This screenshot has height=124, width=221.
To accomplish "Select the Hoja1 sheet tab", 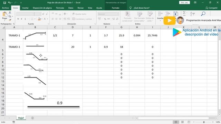I will [21, 118].
